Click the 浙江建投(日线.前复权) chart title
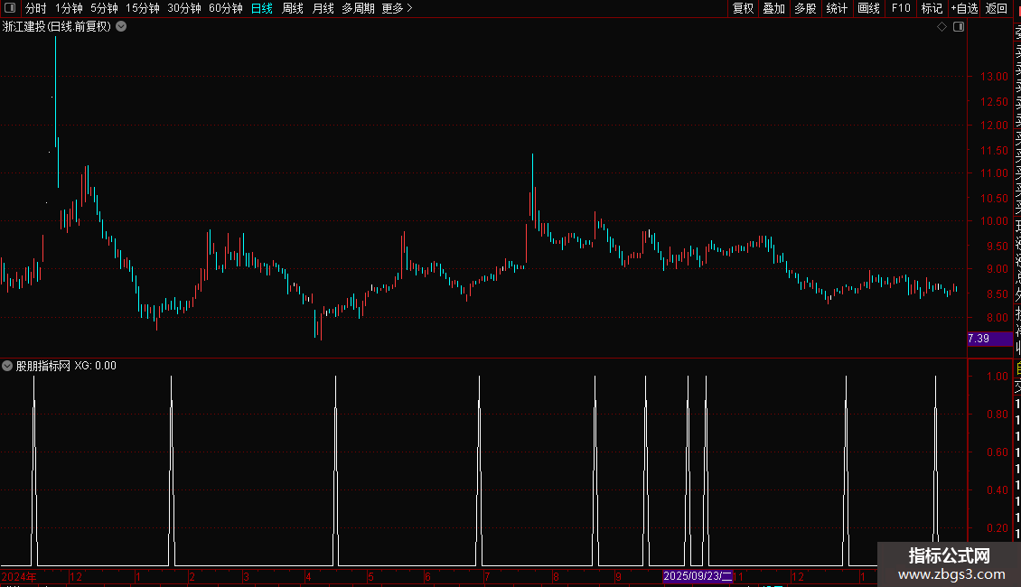This screenshot has width=1021, height=587. point(57,27)
